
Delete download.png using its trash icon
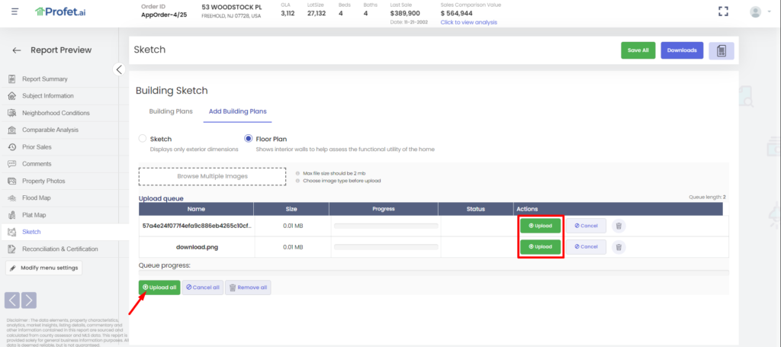point(619,247)
